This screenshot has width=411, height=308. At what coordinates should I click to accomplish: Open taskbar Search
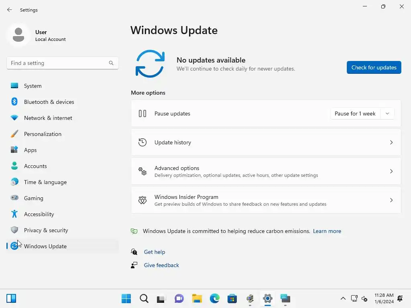pyautogui.click(x=144, y=298)
